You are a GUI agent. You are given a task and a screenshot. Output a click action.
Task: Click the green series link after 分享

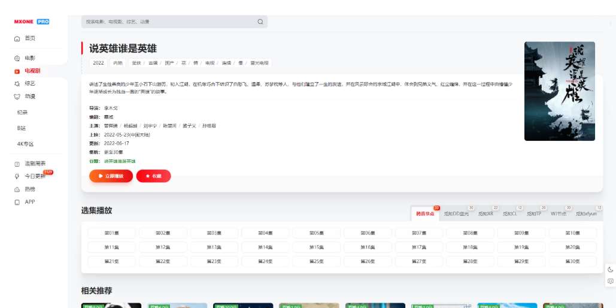coord(120,161)
